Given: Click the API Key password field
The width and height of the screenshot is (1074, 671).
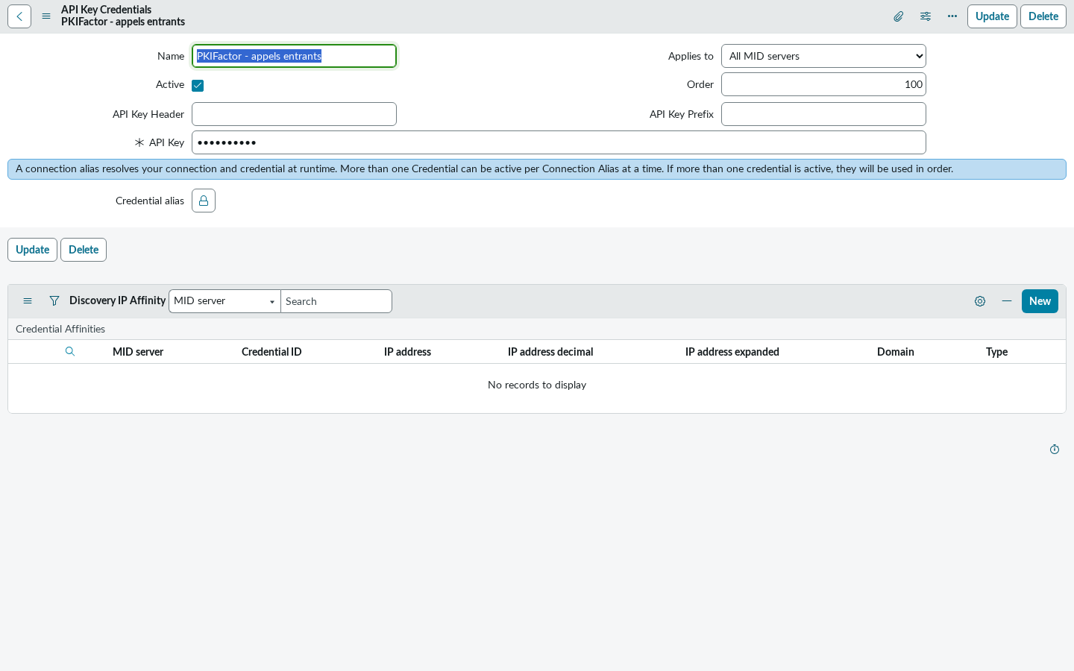Looking at the screenshot, I should tap(559, 142).
